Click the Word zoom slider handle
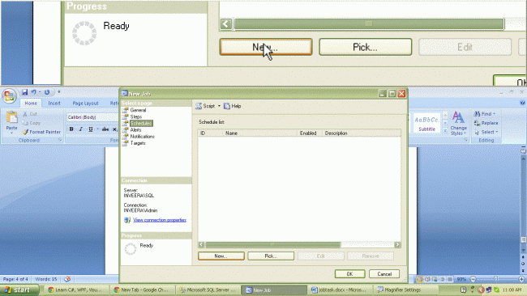 (x=495, y=279)
